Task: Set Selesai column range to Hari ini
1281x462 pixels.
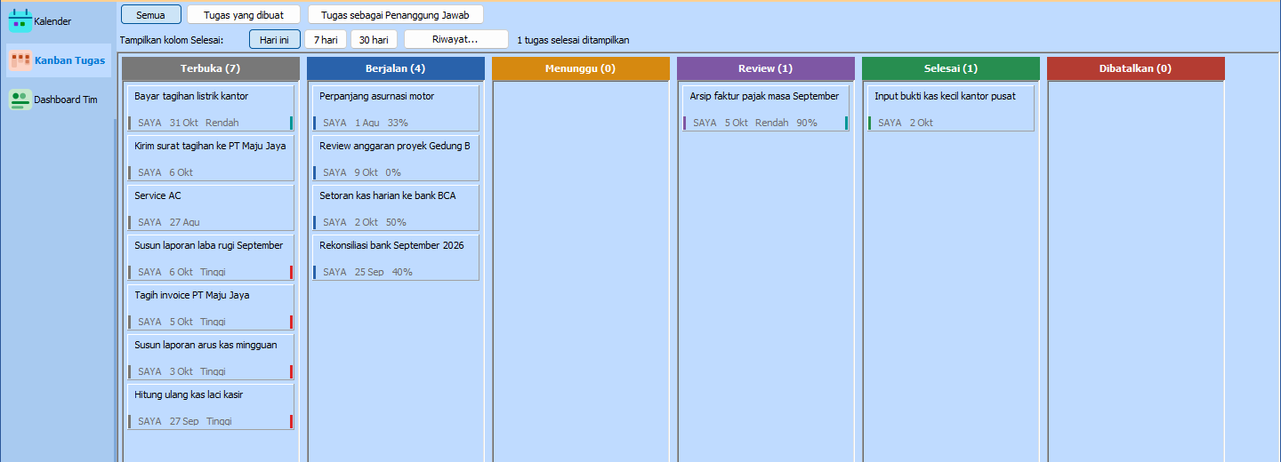Action: point(275,39)
